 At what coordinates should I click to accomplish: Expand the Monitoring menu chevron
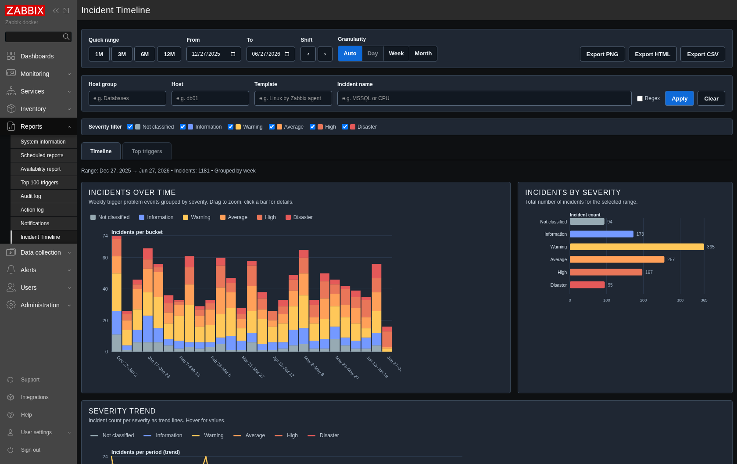[x=69, y=74]
